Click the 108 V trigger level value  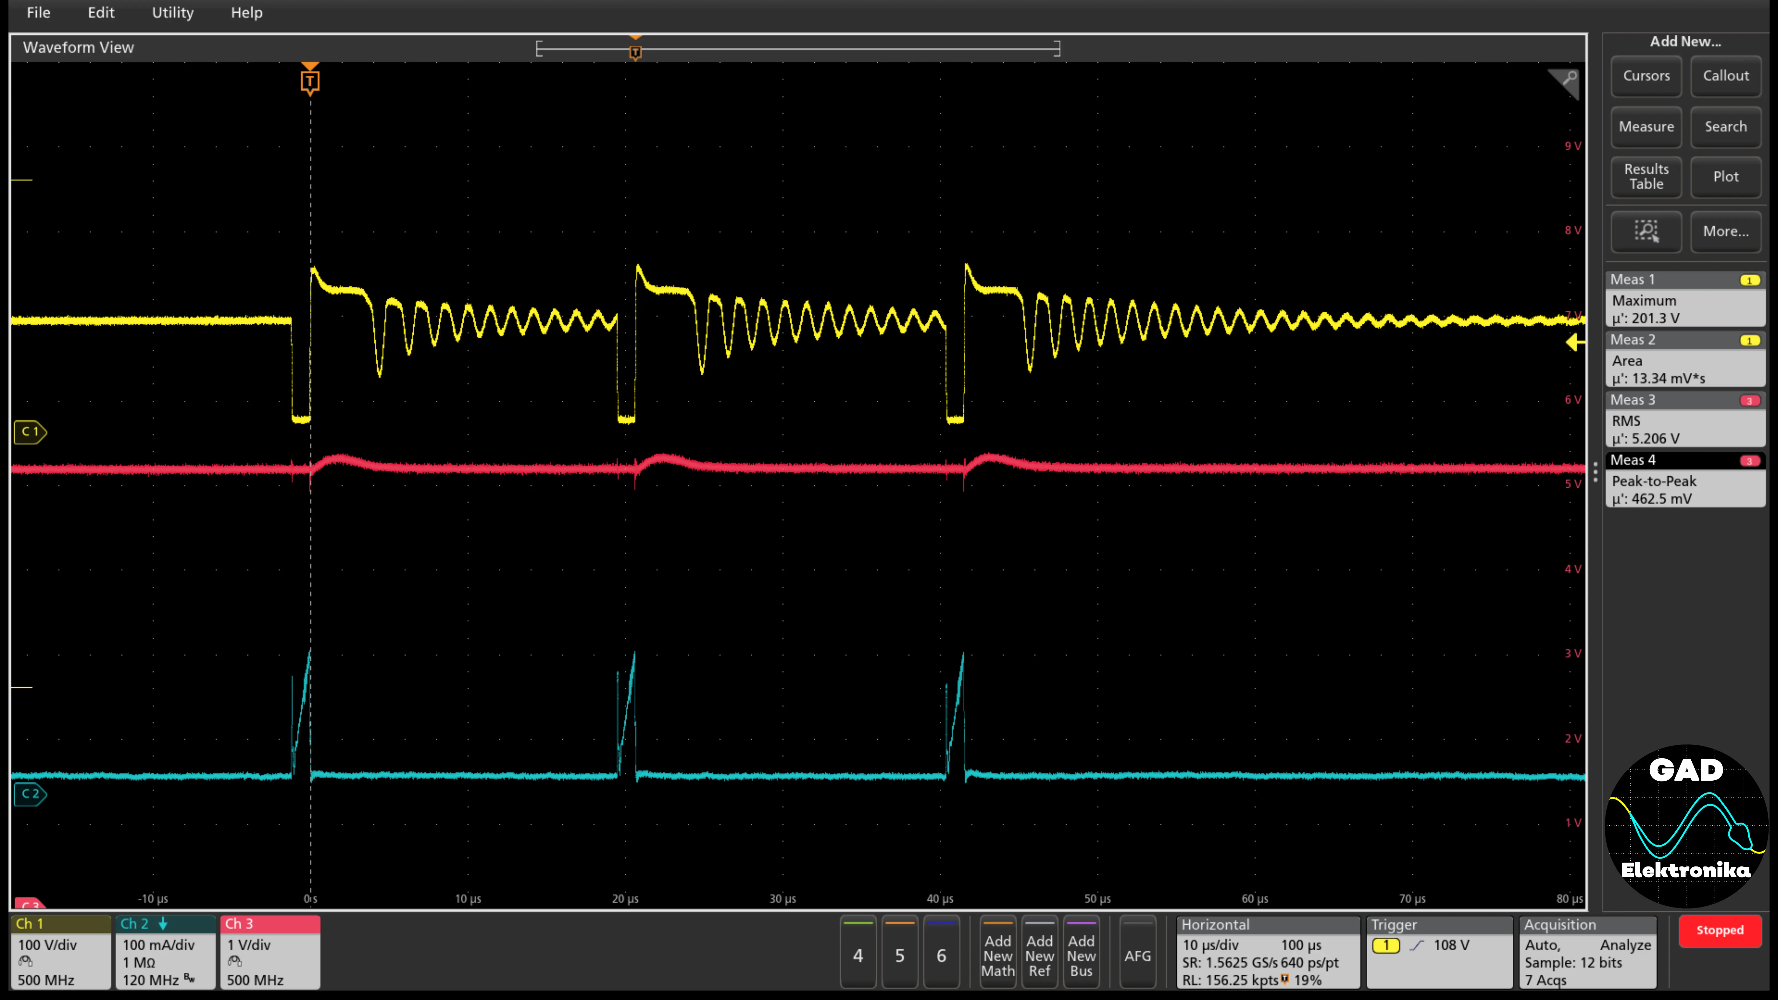pyautogui.click(x=1452, y=945)
